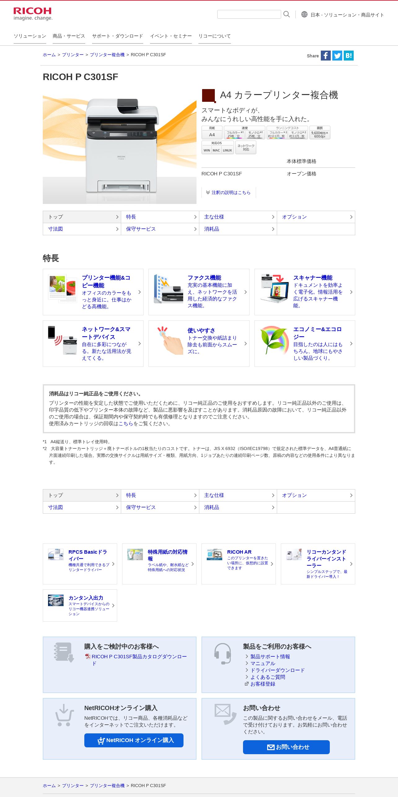
Task: Select lower 主な仕様 tab
Action: [x=238, y=495]
